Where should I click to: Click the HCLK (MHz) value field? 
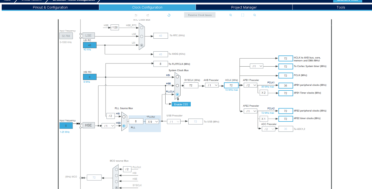point(231,85)
